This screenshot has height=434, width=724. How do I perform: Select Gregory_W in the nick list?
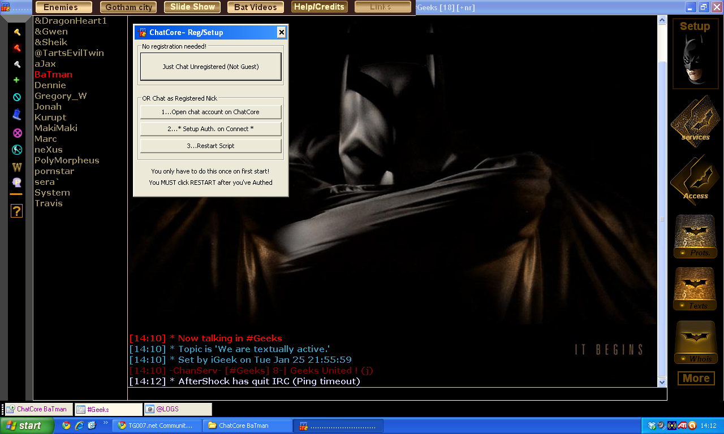(61, 96)
